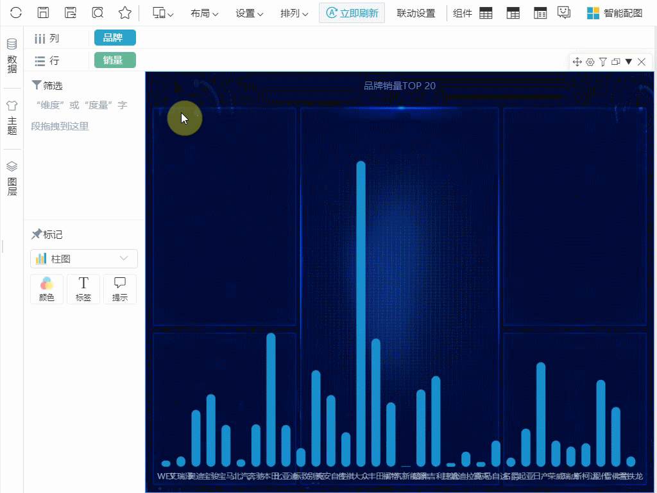Image resolution: width=657 pixels, height=493 pixels.
Task: Open the 数据 data side tab
Action: tap(12, 56)
